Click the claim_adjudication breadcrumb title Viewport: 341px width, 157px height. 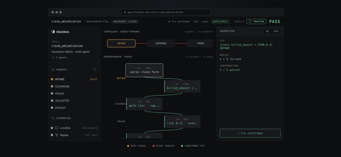(66, 22)
